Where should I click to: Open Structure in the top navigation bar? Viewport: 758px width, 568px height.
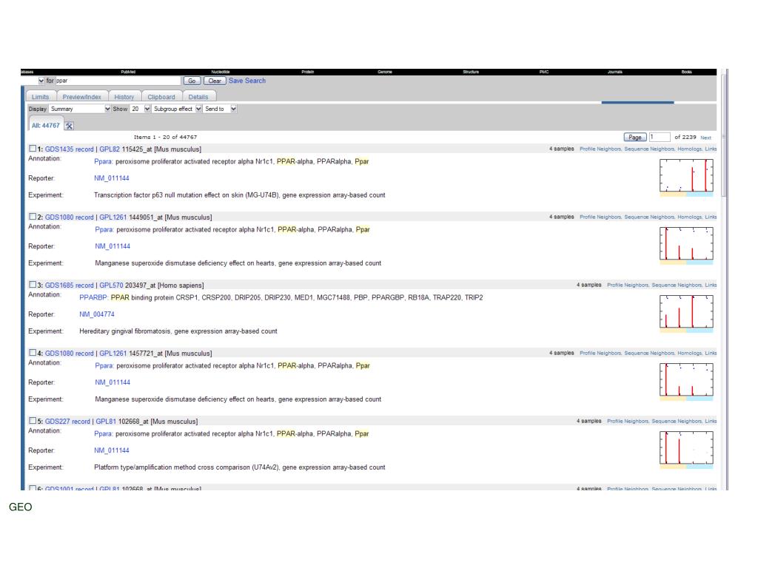471,72
